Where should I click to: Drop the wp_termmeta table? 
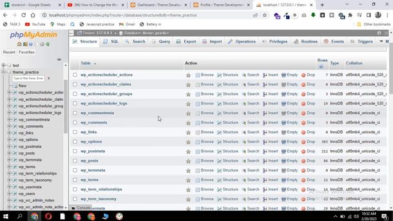click(308, 170)
